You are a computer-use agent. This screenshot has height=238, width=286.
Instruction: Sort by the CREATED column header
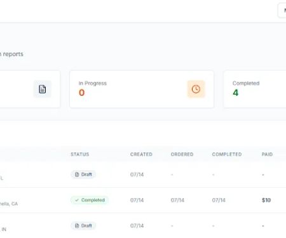click(x=141, y=154)
